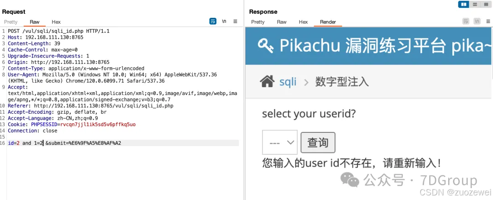Click the Origin header line
Screen dimensions: 493x200
point(58,62)
